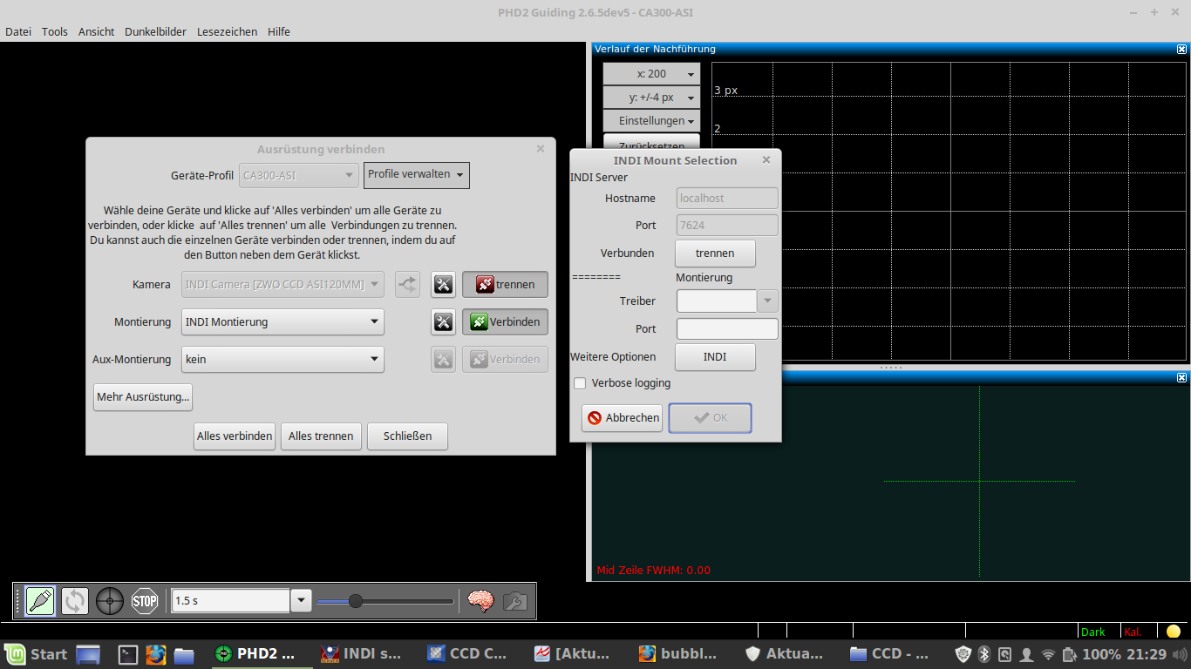Click Abbrechen in INDI Mount Selection
Viewport: 1191px width, 669px height.
click(622, 417)
